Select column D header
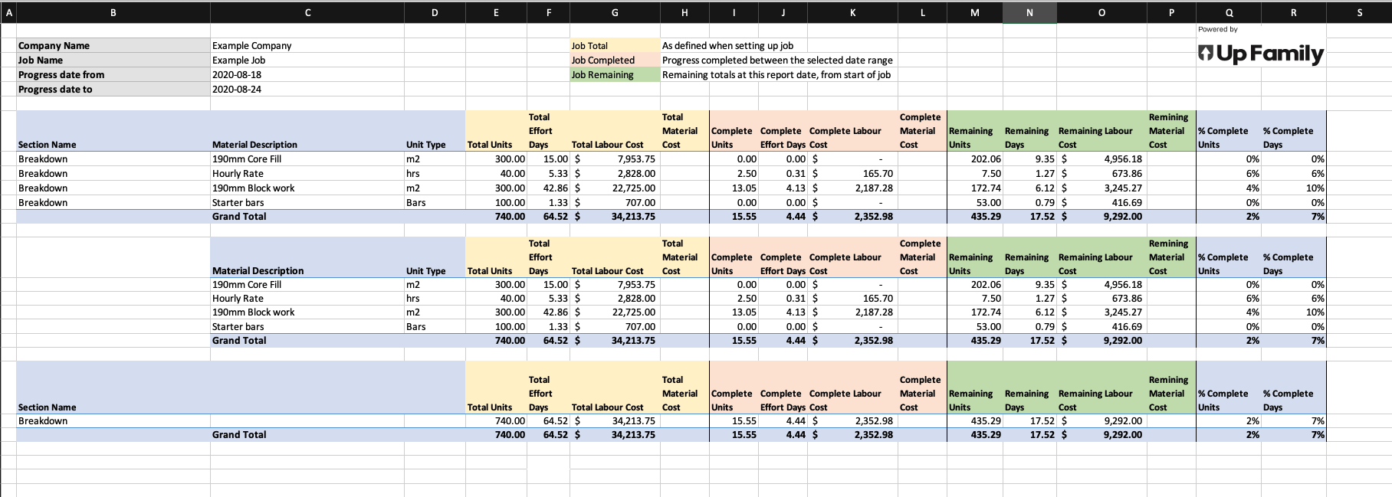The width and height of the screenshot is (1392, 497). click(x=435, y=12)
